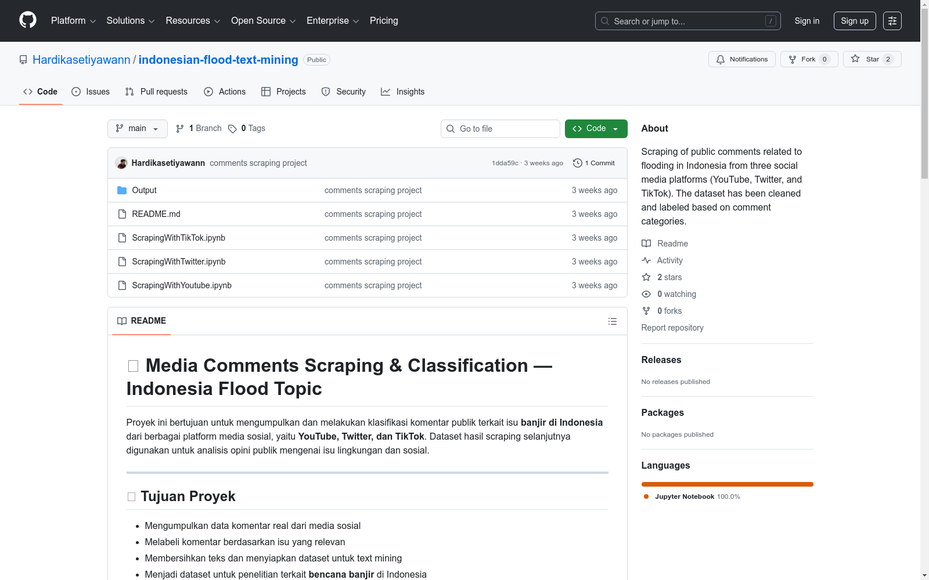The width and height of the screenshot is (929, 580).
Task: Click the ScrapingWithYoutube.ipynb file icon
Action: tap(122, 285)
